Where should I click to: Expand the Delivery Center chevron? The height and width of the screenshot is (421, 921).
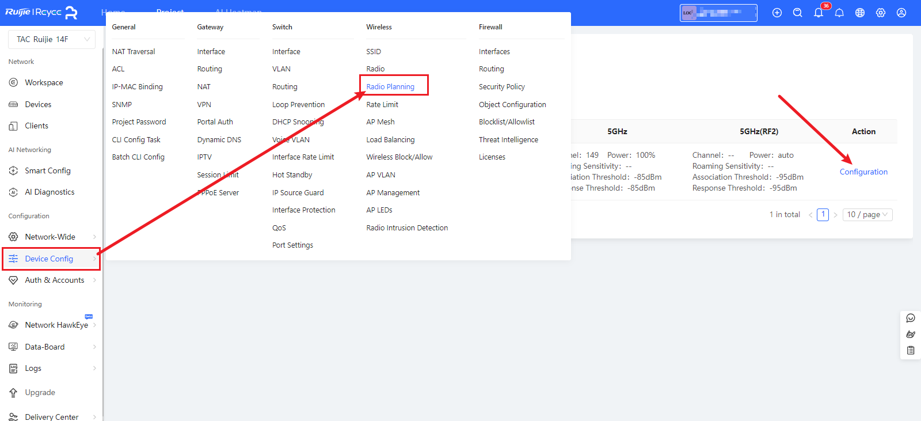pyautogui.click(x=94, y=416)
